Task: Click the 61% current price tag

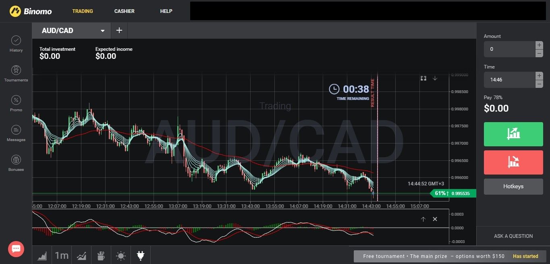Action: tap(453, 193)
